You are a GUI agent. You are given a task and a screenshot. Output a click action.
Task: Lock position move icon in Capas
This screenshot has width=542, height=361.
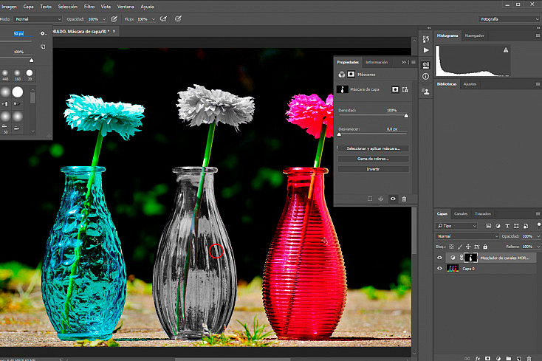click(x=468, y=247)
